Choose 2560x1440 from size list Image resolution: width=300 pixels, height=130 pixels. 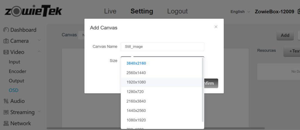136,73
